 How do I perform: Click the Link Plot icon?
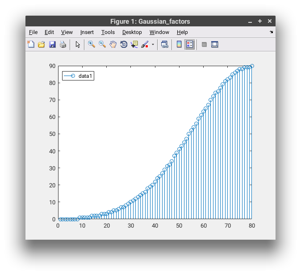(164, 44)
